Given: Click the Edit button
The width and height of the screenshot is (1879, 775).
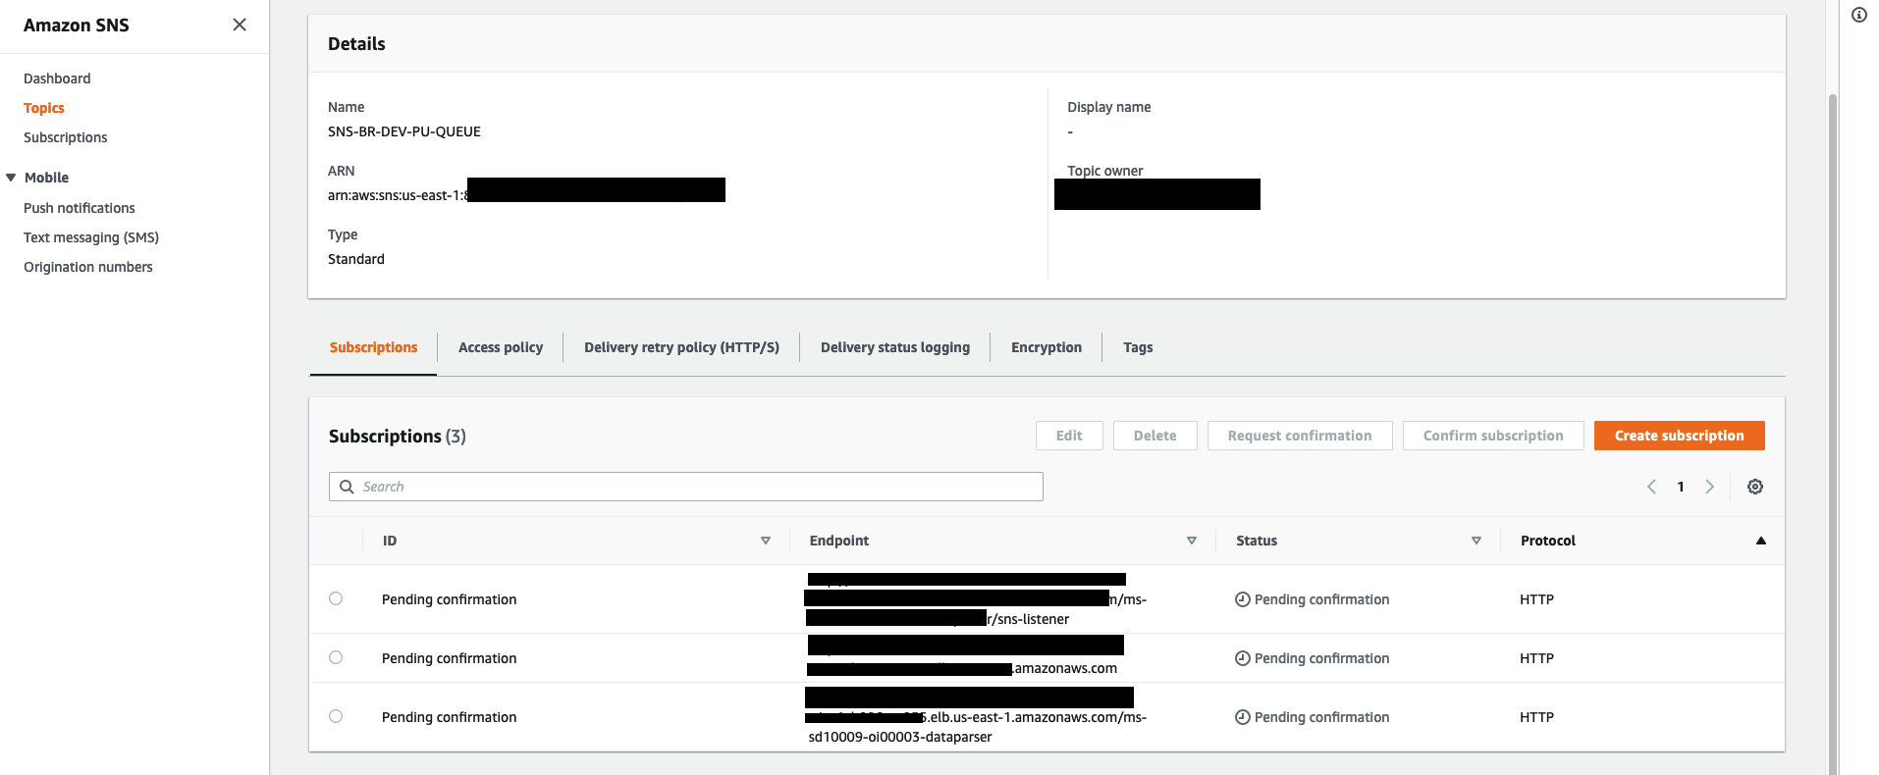Looking at the screenshot, I should 1069,436.
